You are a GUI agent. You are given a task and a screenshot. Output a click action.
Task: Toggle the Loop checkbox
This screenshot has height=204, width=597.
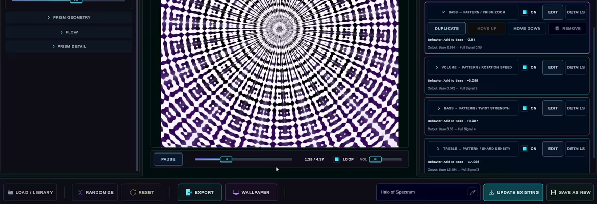(337, 159)
